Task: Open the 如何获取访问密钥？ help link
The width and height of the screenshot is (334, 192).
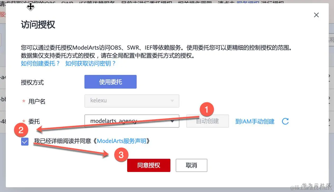Action: (x=90, y=64)
